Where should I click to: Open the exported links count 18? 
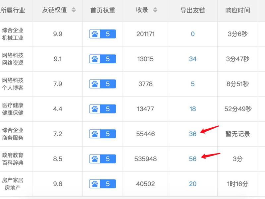click(193, 109)
